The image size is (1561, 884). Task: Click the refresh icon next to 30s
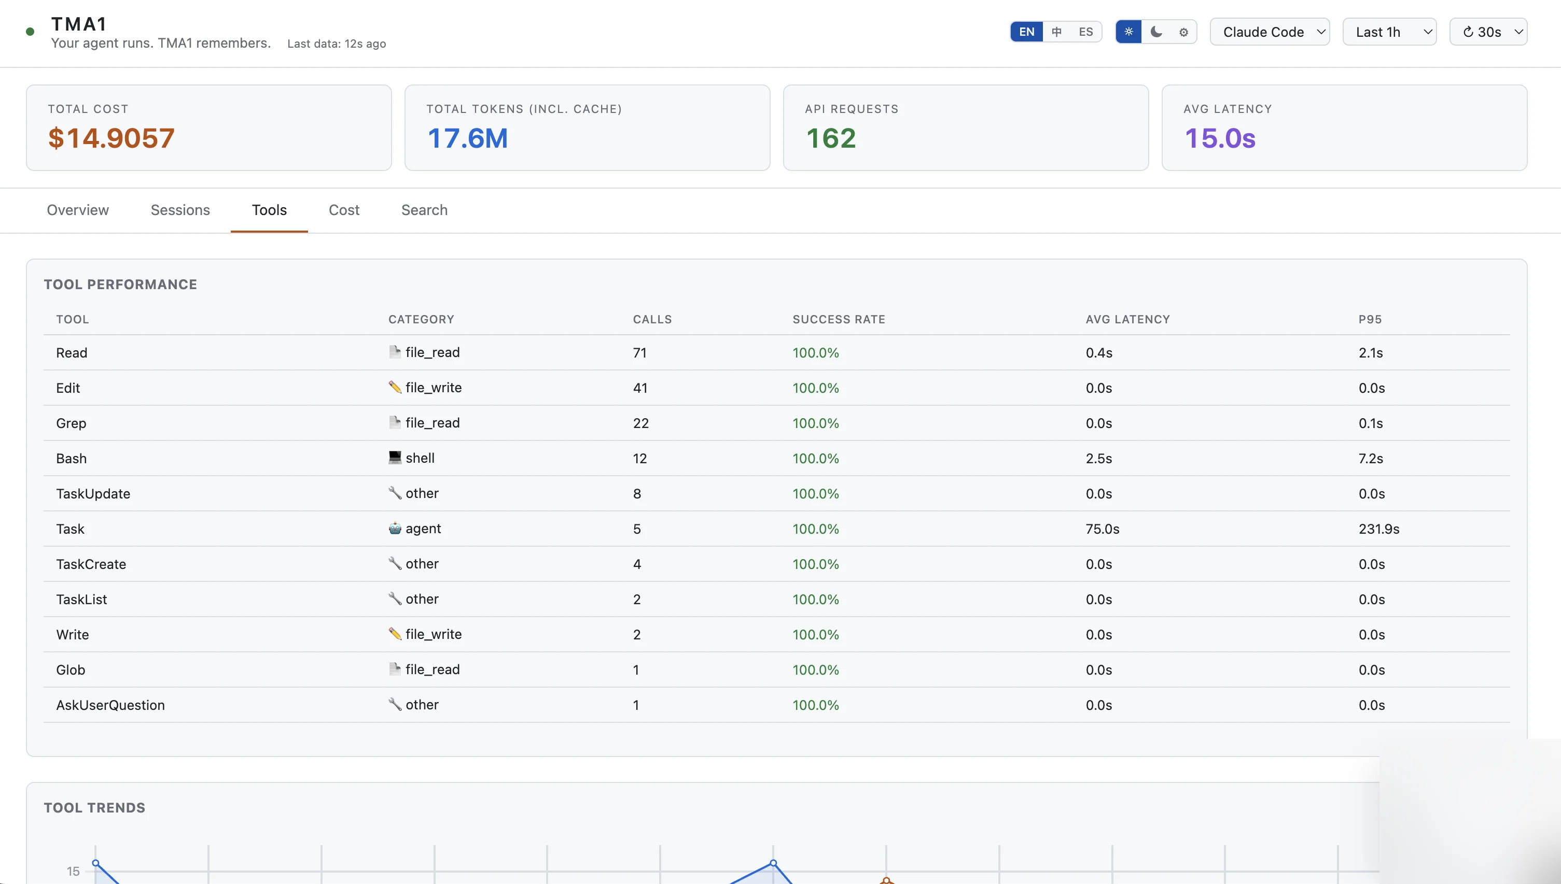click(x=1468, y=32)
